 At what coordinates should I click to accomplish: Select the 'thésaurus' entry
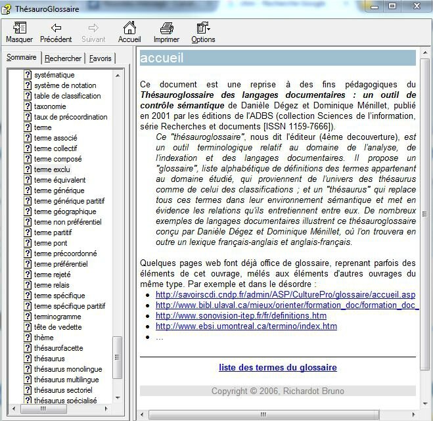(x=49, y=358)
